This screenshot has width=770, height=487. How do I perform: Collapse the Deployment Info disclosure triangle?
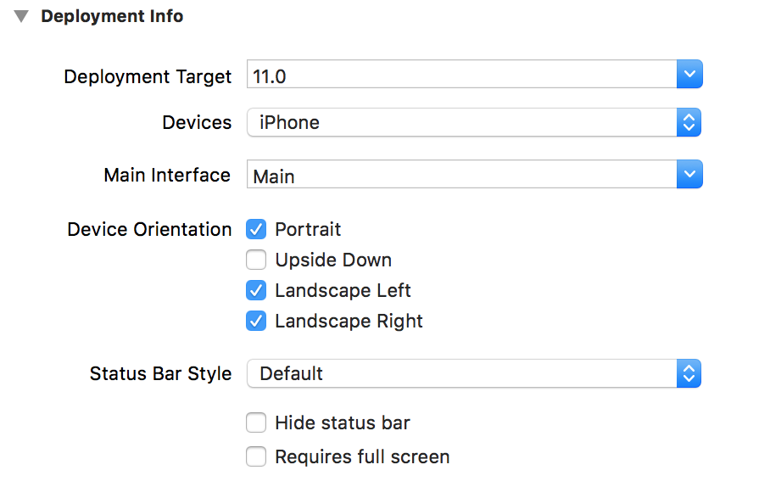click(22, 16)
